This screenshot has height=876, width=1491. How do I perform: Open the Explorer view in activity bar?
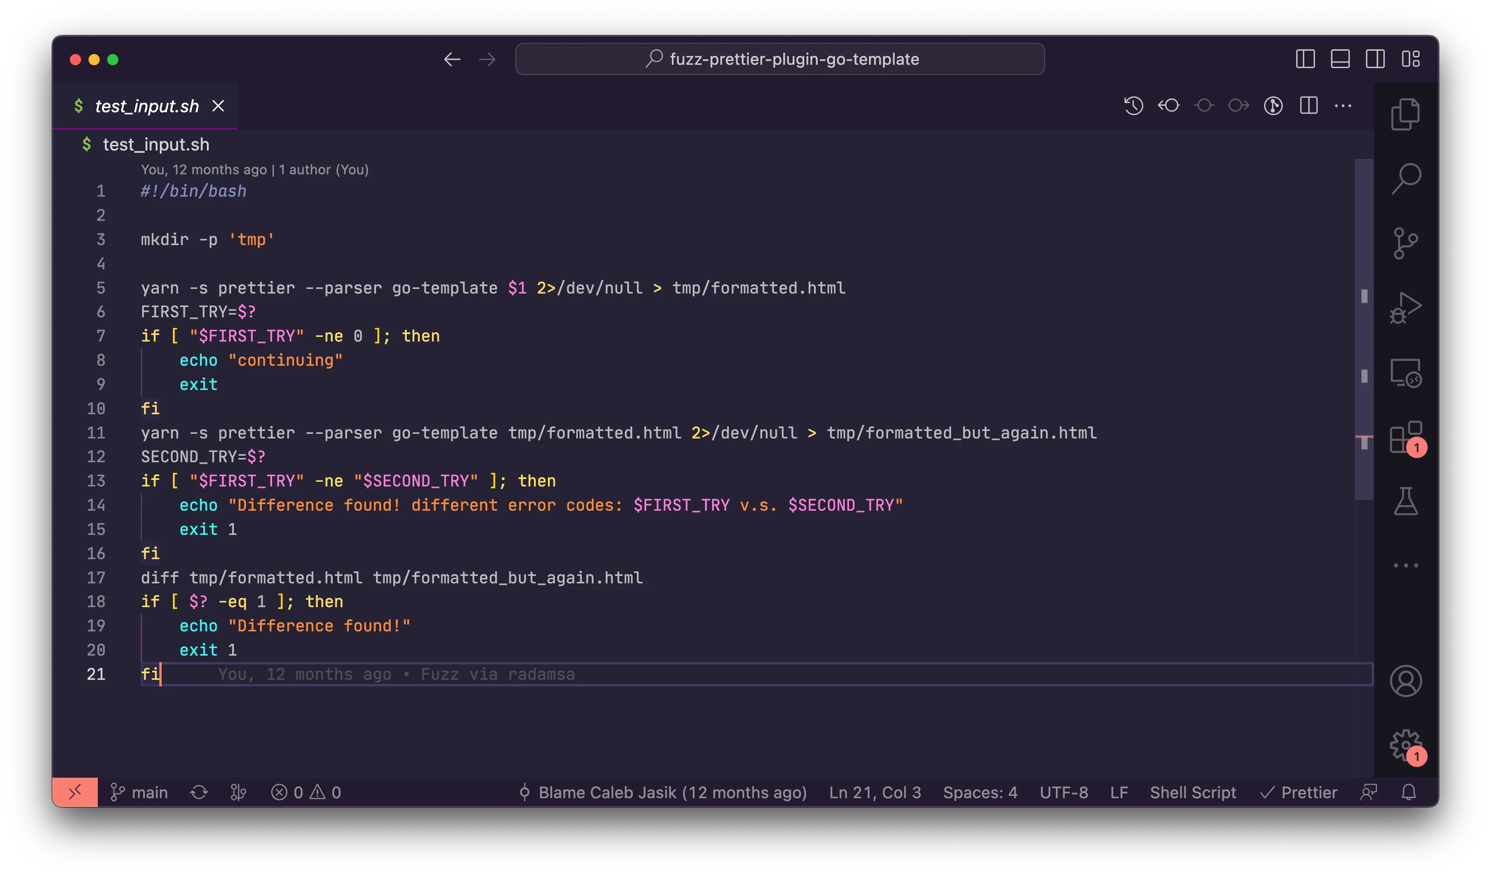[x=1405, y=114]
